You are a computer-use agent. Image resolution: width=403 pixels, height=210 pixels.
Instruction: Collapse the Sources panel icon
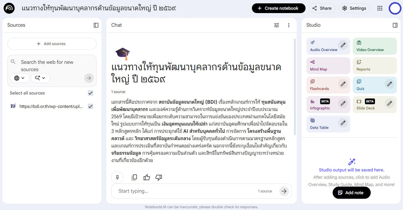(x=96, y=25)
